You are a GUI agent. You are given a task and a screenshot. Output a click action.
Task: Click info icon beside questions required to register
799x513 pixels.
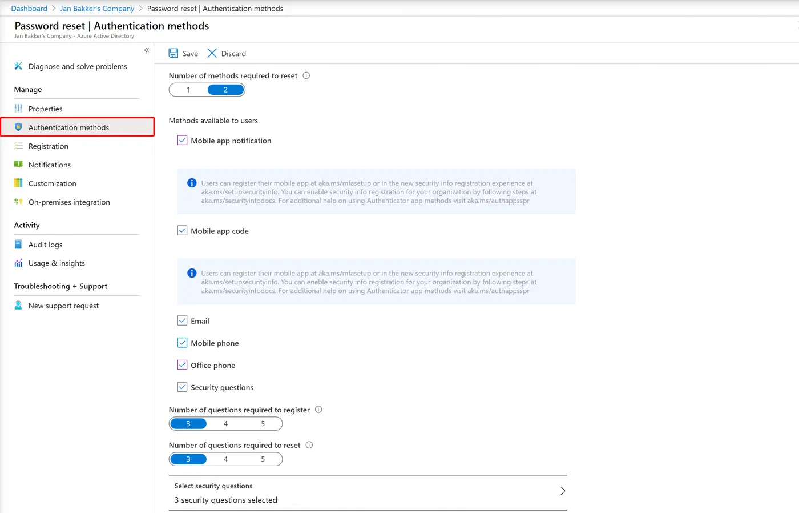click(318, 410)
